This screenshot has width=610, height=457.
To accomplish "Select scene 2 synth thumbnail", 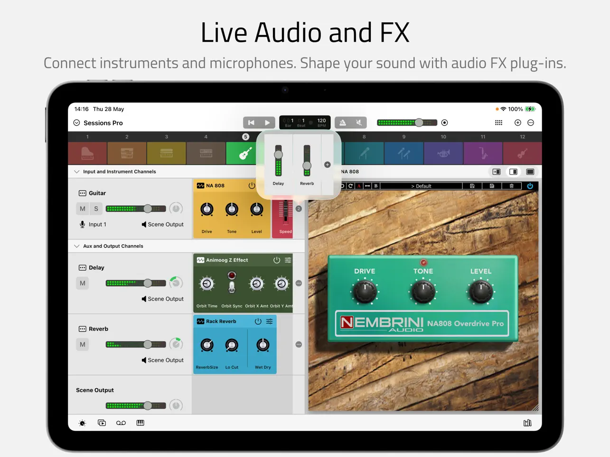I will pos(127,153).
